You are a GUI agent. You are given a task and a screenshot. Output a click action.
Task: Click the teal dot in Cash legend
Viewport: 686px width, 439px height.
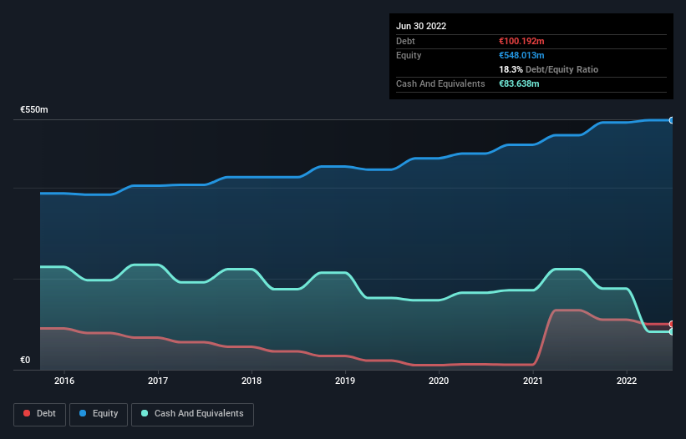tap(145, 413)
